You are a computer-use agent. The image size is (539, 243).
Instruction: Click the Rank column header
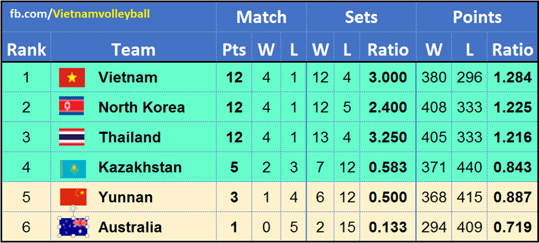(26, 49)
